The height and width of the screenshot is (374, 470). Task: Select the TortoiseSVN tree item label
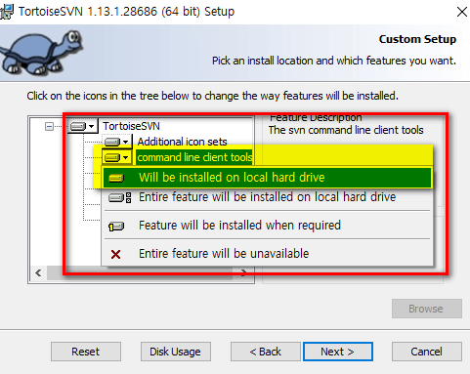[131, 126]
